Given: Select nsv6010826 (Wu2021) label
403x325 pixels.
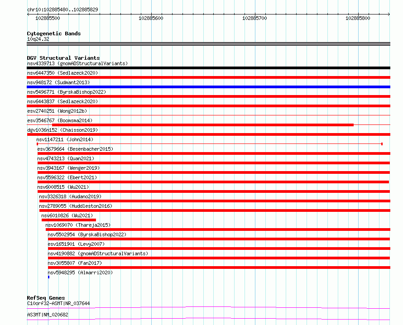Looking at the screenshot, I should [67, 215].
